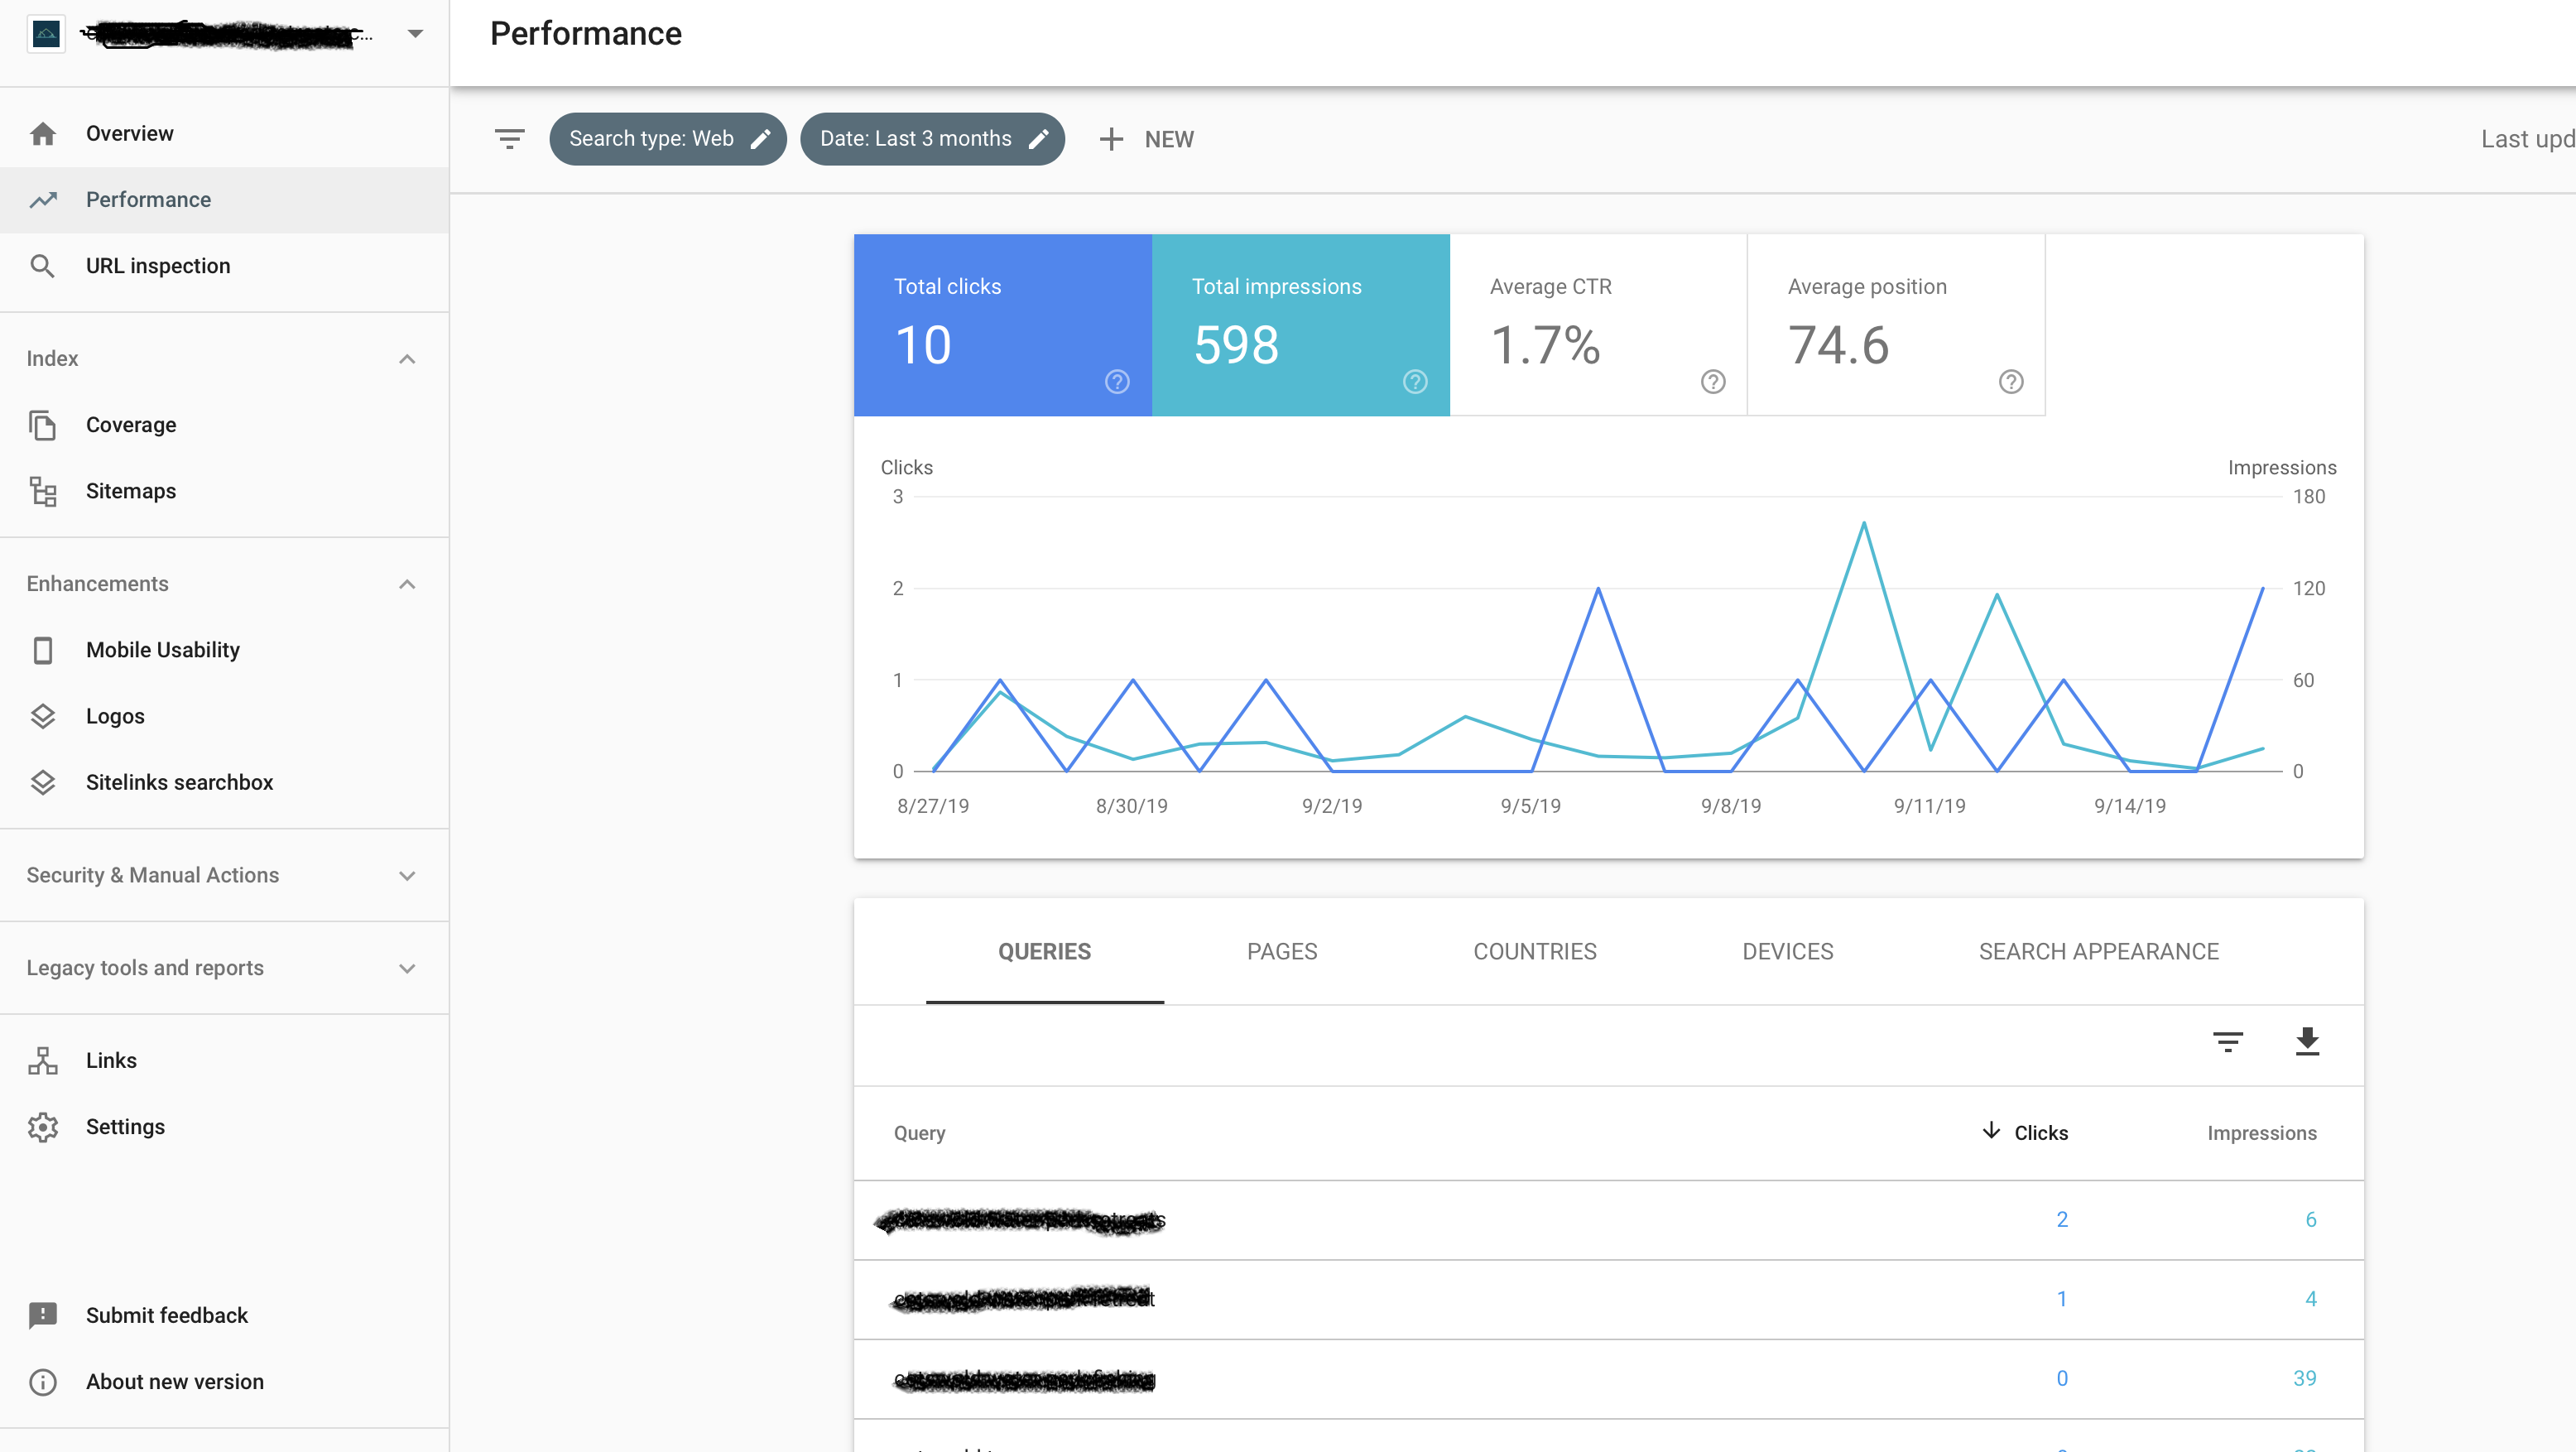Toggle off the Total impressions card
The image size is (2576, 1452).
1300,325
